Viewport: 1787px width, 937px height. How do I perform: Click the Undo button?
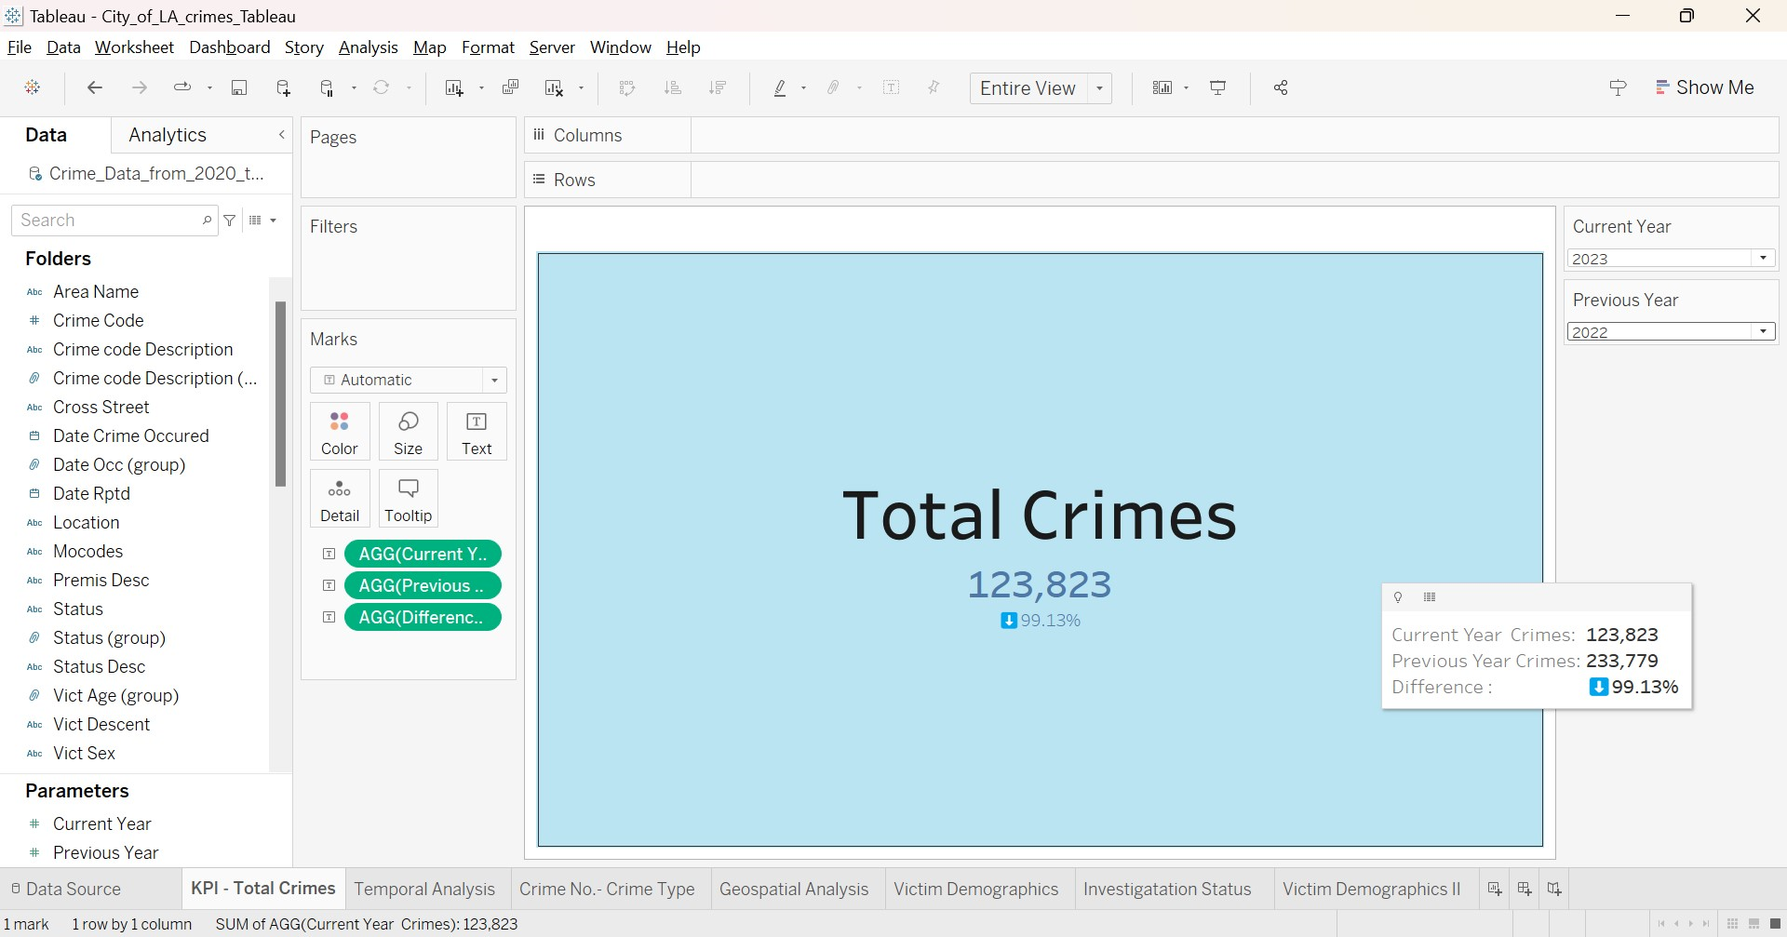point(93,87)
